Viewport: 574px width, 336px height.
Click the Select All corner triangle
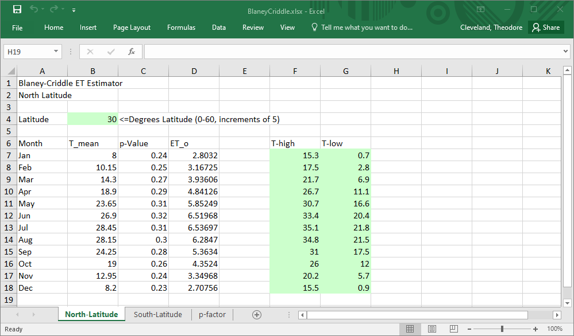(11, 71)
